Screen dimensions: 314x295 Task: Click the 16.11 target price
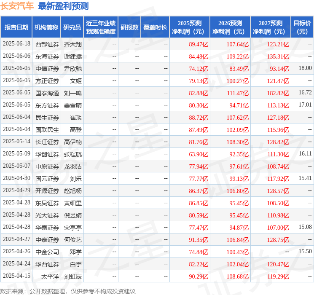tap(305, 153)
